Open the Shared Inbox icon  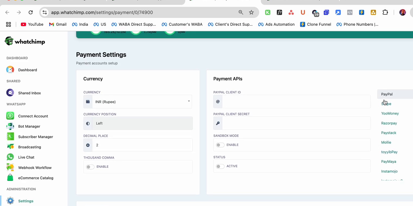click(10, 93)
